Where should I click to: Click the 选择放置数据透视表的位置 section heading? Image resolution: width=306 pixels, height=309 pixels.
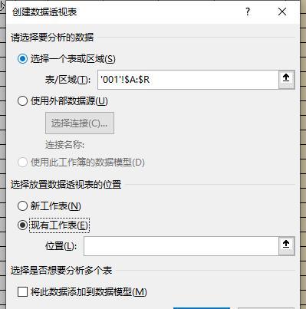point(66,185)
